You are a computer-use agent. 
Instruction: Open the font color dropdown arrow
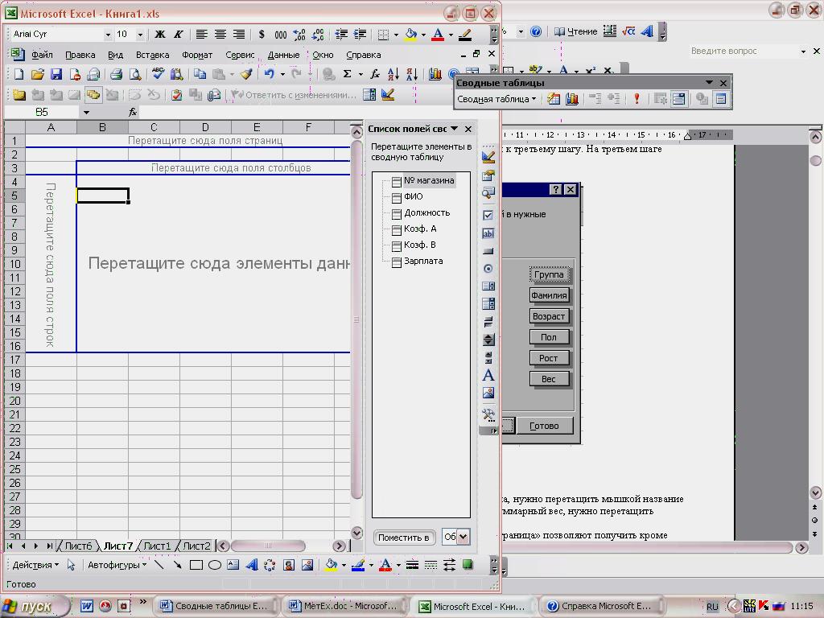451,35
